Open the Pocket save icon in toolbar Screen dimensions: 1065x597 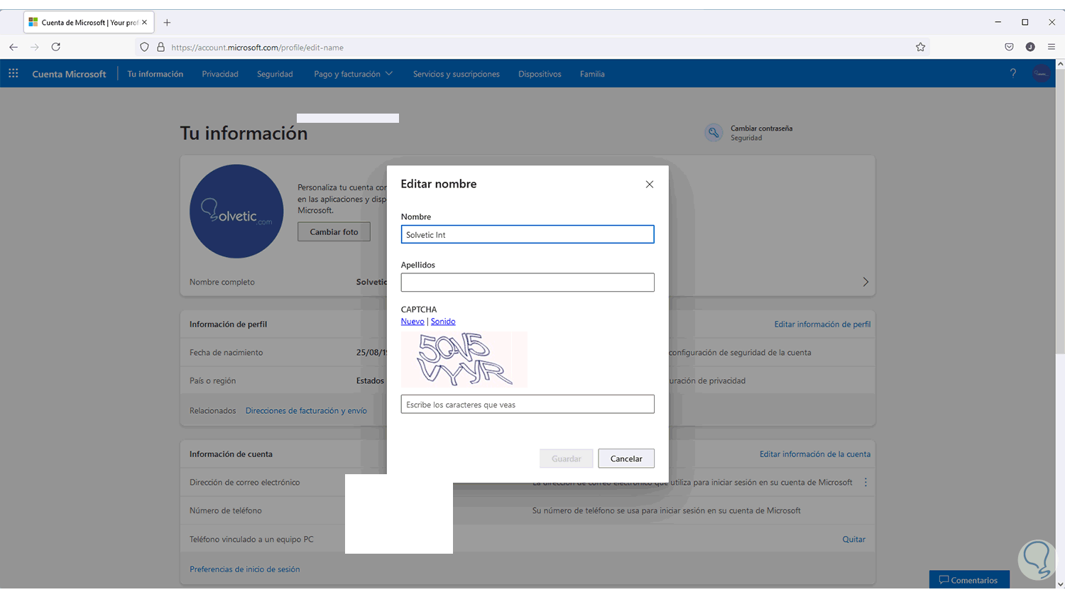point(1009,47)
